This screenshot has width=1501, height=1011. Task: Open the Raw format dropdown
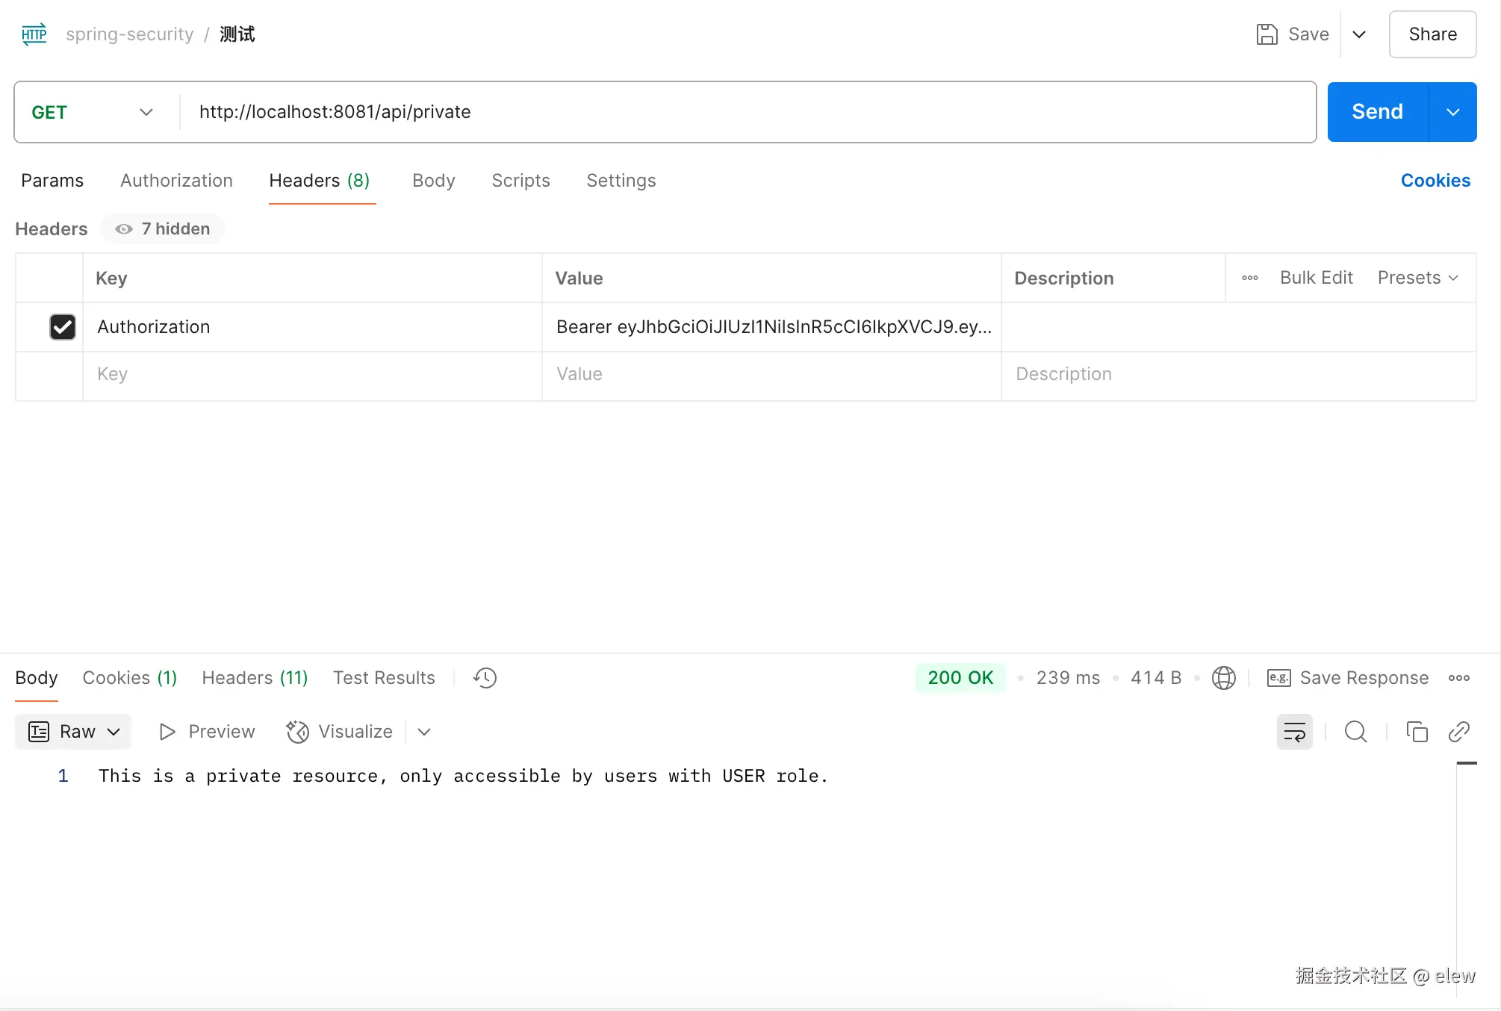[73, 732]
